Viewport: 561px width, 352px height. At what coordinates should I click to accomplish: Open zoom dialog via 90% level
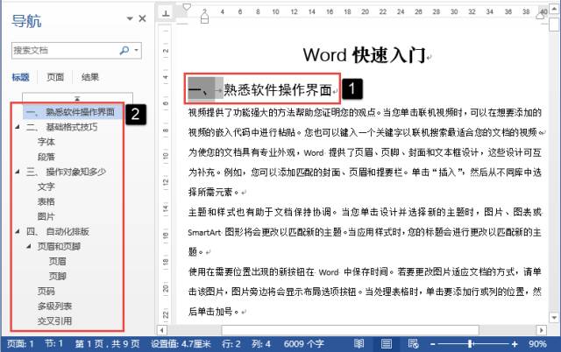pos(537,344)
